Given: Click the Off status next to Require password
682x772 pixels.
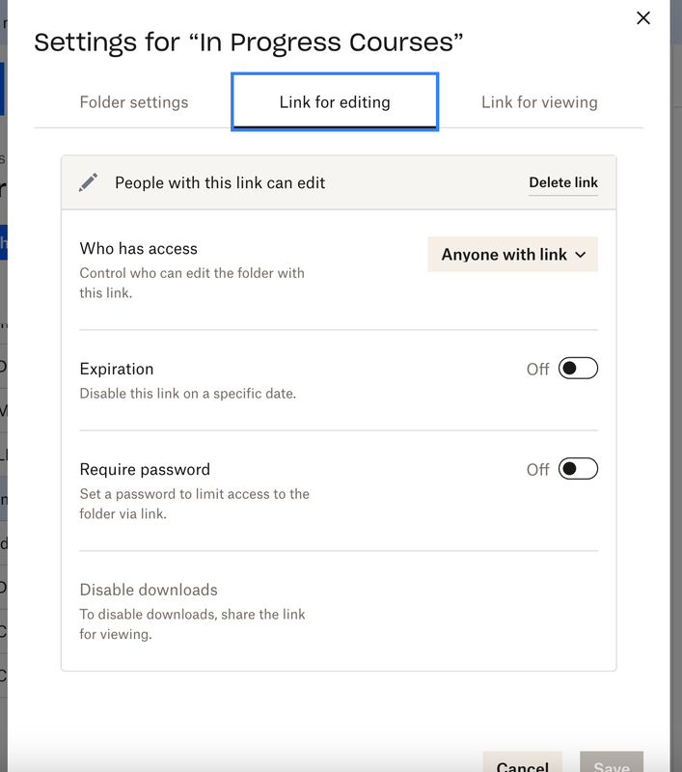Looking at the screenshot, I should click(537, 470).
